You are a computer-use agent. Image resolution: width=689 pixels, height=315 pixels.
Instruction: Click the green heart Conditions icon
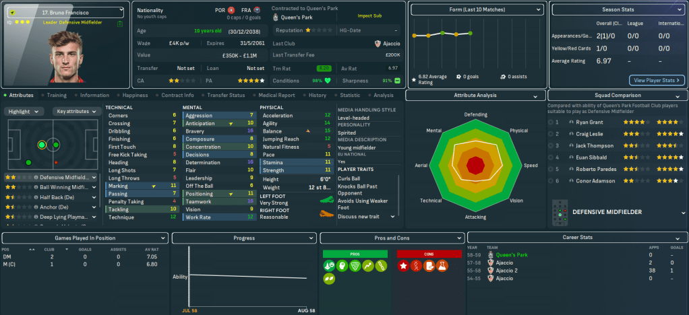(x=328, y=80)
